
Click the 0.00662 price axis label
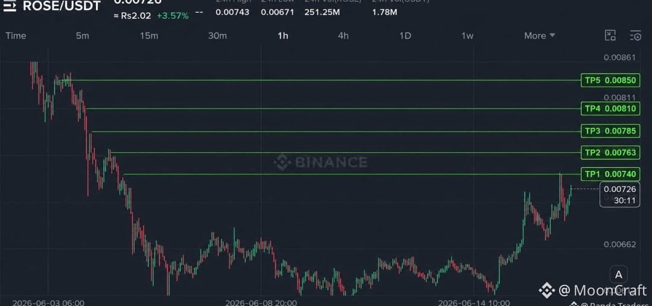pyautogui.click(x=620, y=244)
